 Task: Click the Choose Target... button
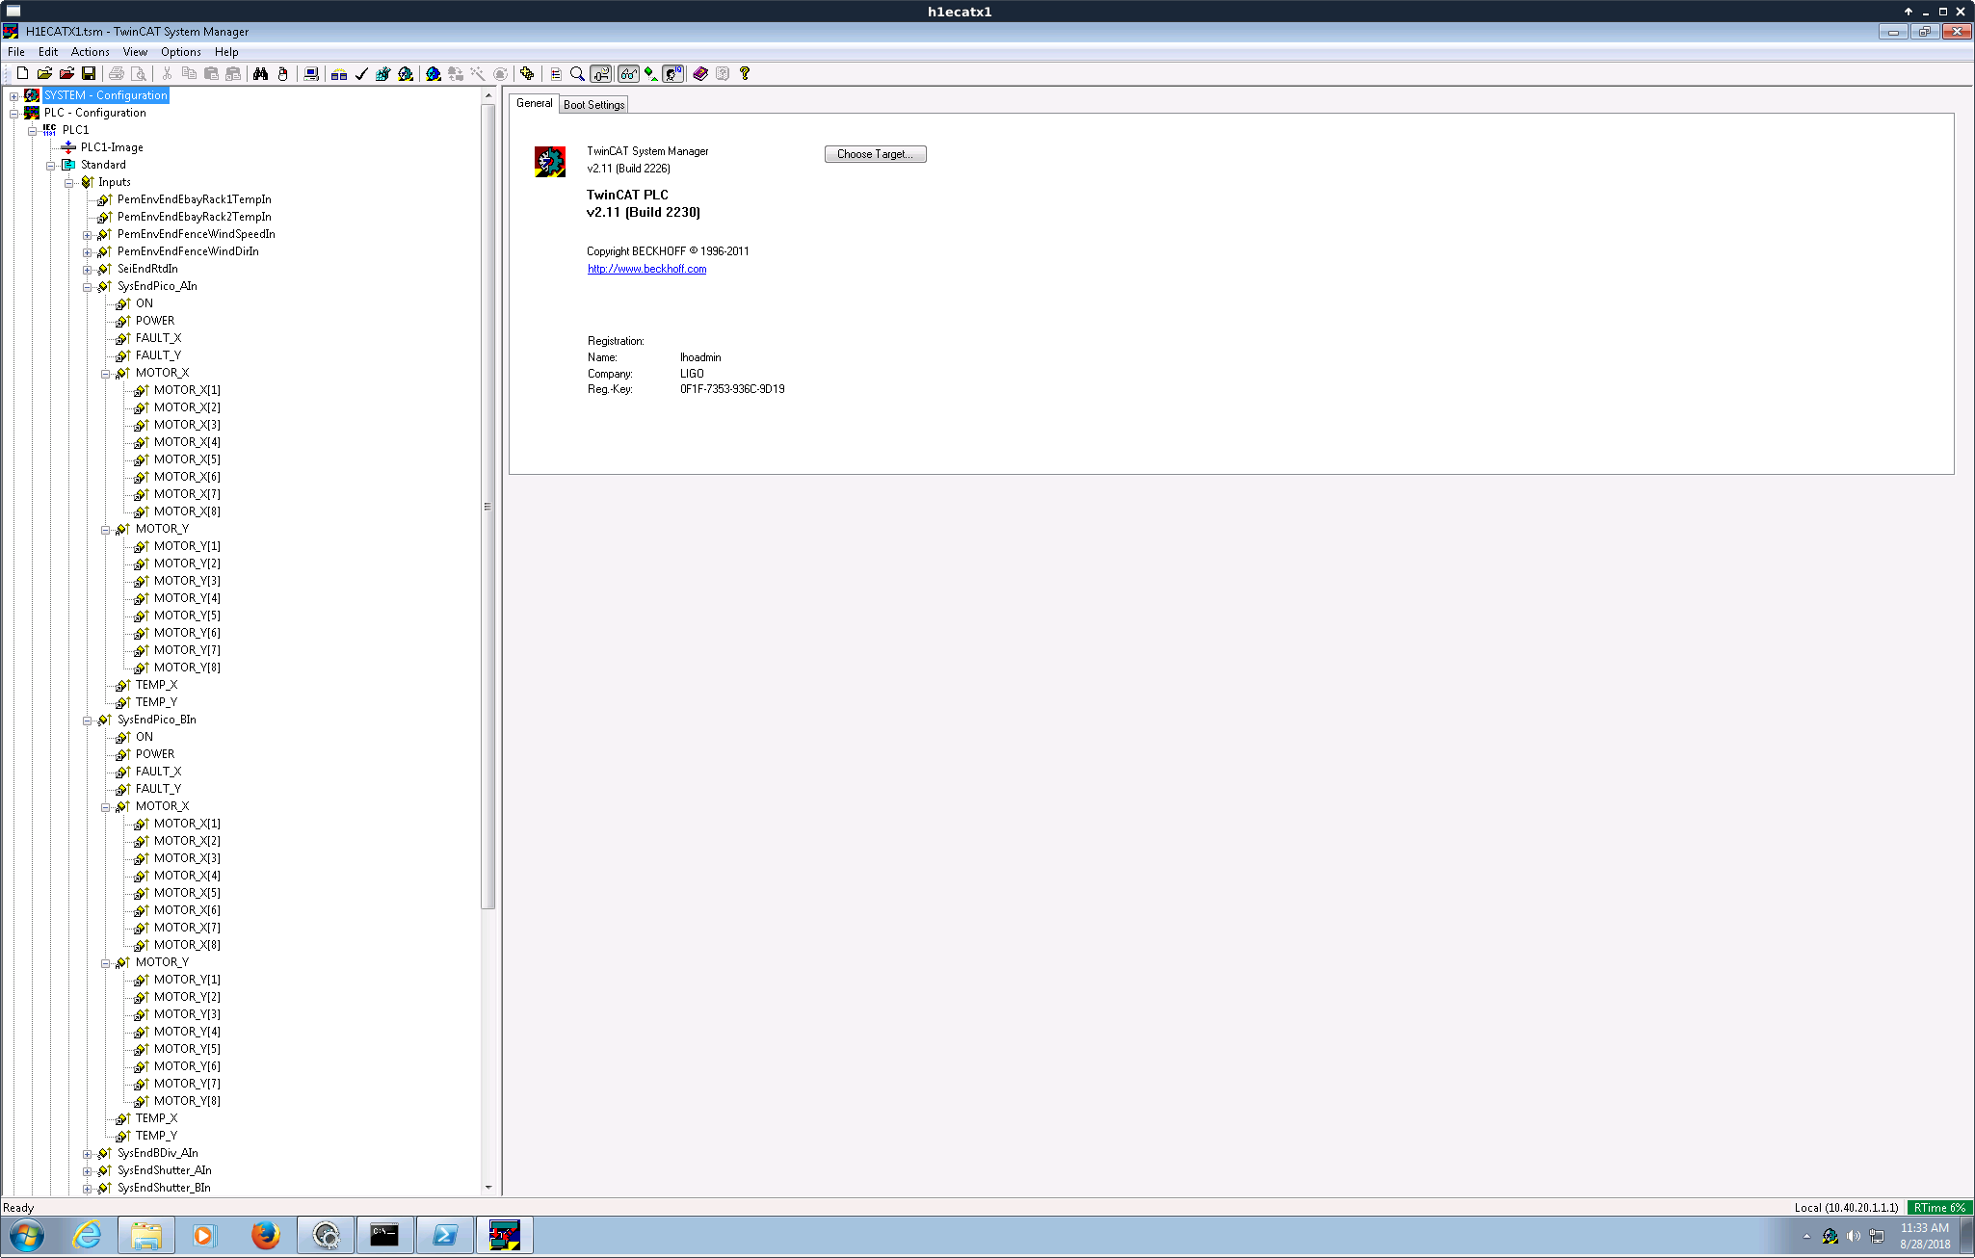pyautogui.click(x=876, y=154)
